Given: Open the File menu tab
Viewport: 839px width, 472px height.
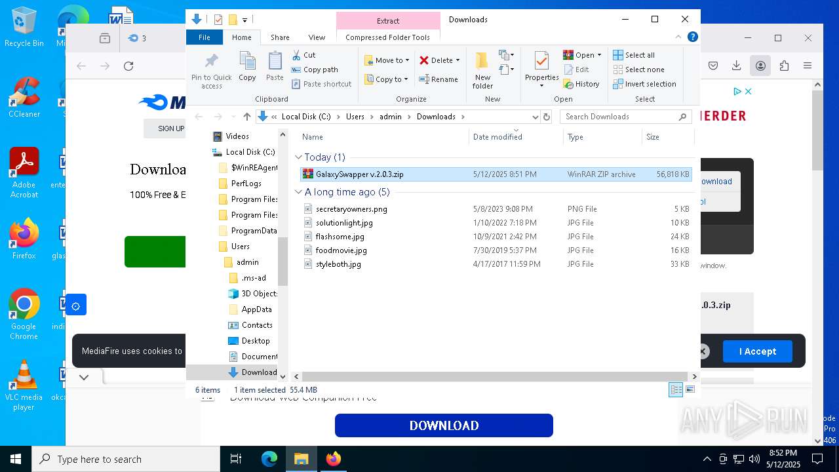Looking at the screenshot, I should click(205, 37).
